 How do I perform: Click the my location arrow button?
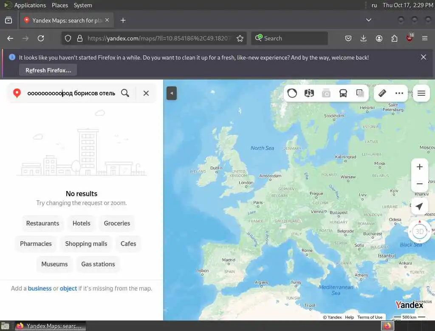point(419,206)
